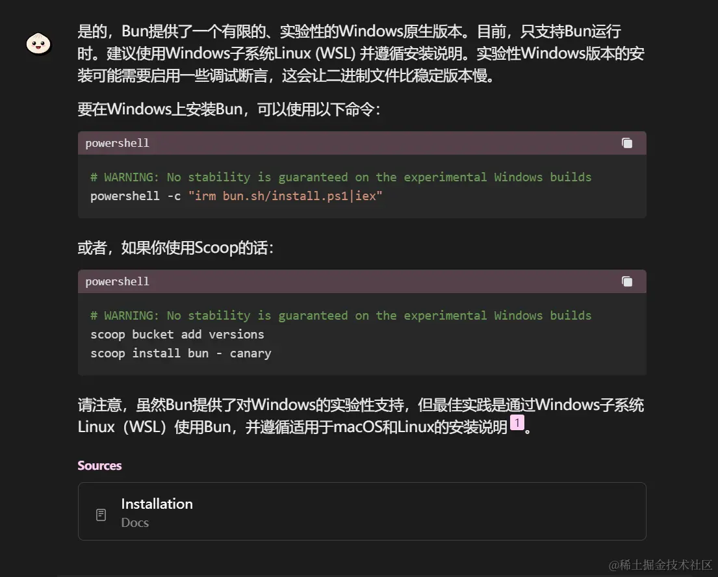Click the 或者，如果你使用Scoop的话 text
Screen dimensions: 718x577
point(175,248)
